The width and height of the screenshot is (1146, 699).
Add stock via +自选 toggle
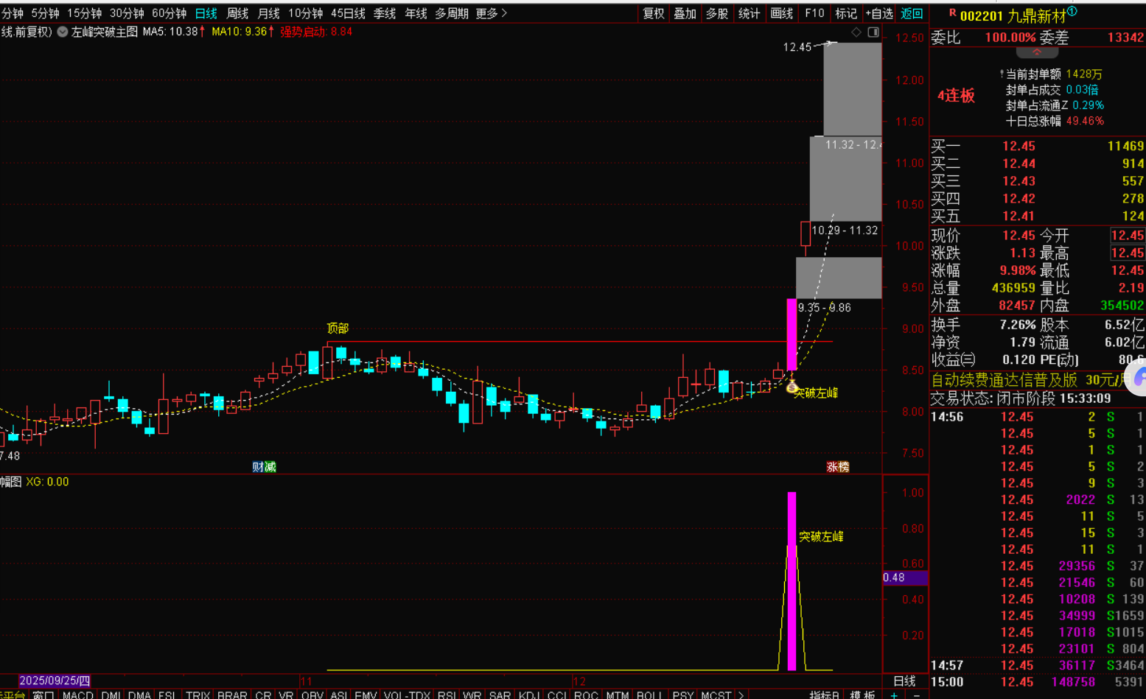click(x=878, y=13)
